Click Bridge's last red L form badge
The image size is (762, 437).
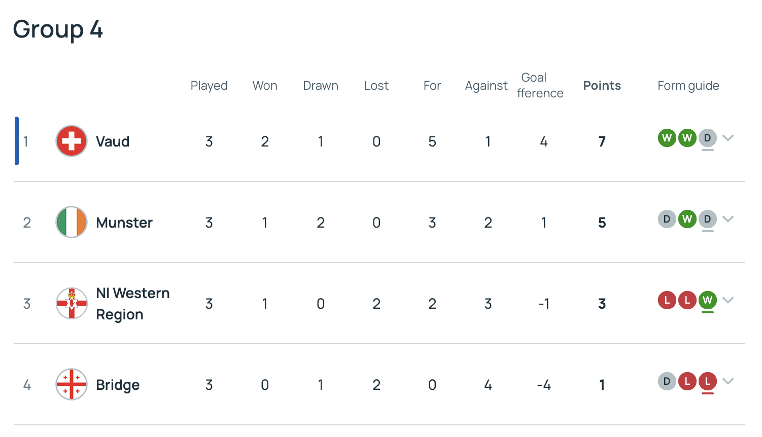[x=708, y=381]
